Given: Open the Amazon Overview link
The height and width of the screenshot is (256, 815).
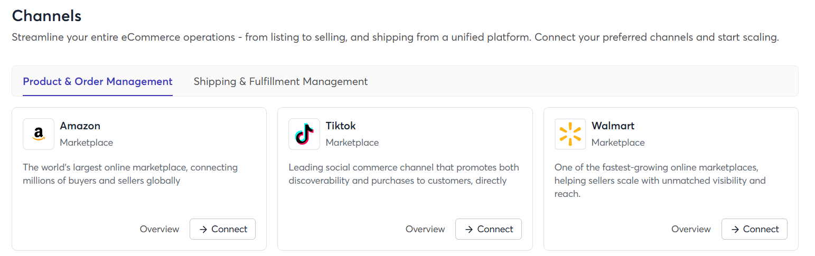Looking at the screenshot, I should click(x=160, y=229).
